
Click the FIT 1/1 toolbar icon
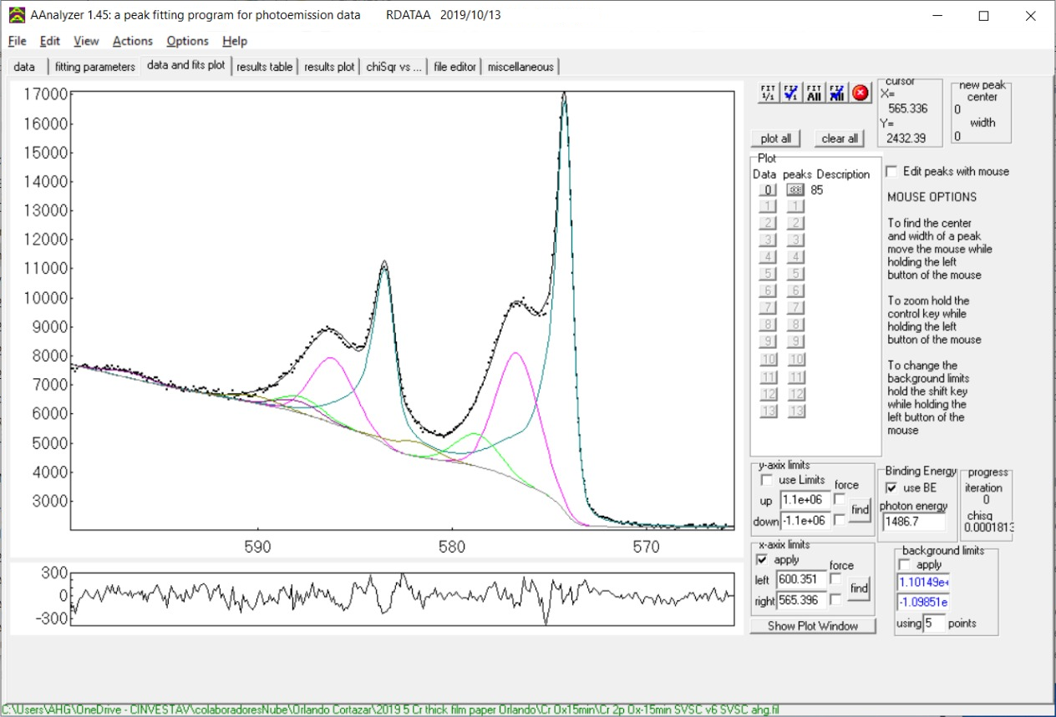click(x=768, y=93)
